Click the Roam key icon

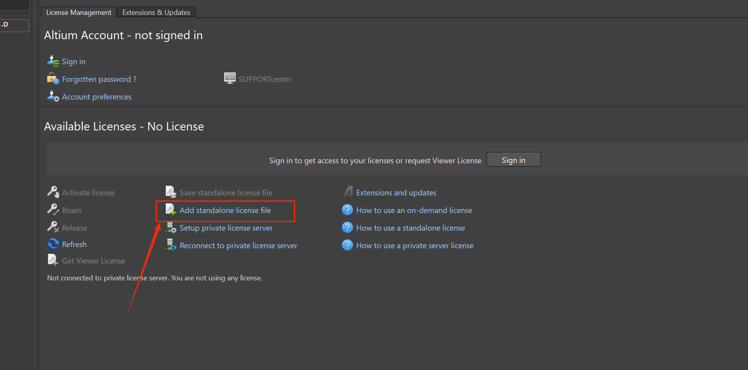tap(53, 209)
